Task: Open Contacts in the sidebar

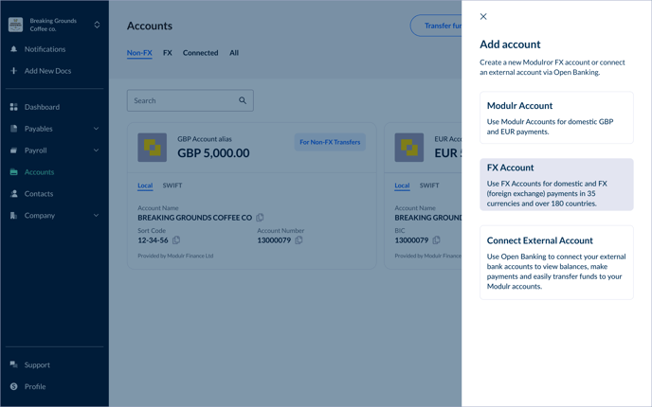Action: pos(39,193)
